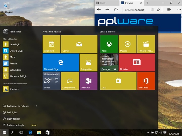Open Task View on taskbar
Image resolution: width=182 pixels, height=136 pixels.
tap(21, 132)
